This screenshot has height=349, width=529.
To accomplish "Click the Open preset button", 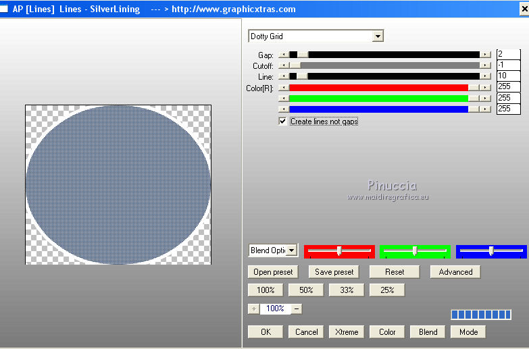I will [273, 272].
